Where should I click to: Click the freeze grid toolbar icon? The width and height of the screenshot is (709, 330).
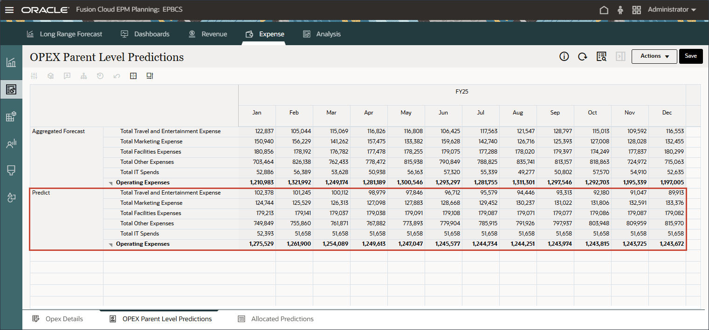pyautogui.click(x=133, y=76)
